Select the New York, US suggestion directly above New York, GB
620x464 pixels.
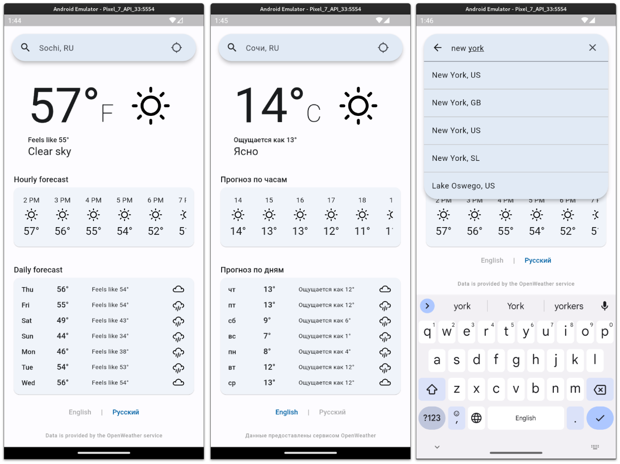coord(516,75)
